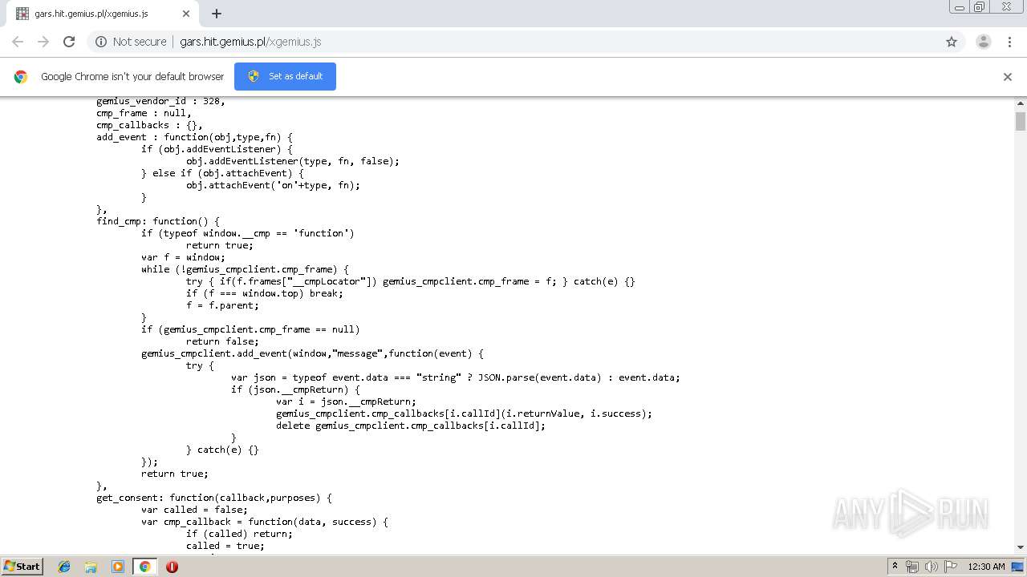The image size is (1027, 577).
Task: Set Chrome as default browser
Action: coord(285,76)
